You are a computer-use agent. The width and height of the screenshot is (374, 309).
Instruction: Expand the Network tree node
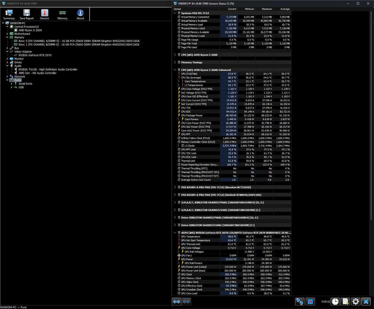point(7,76)
